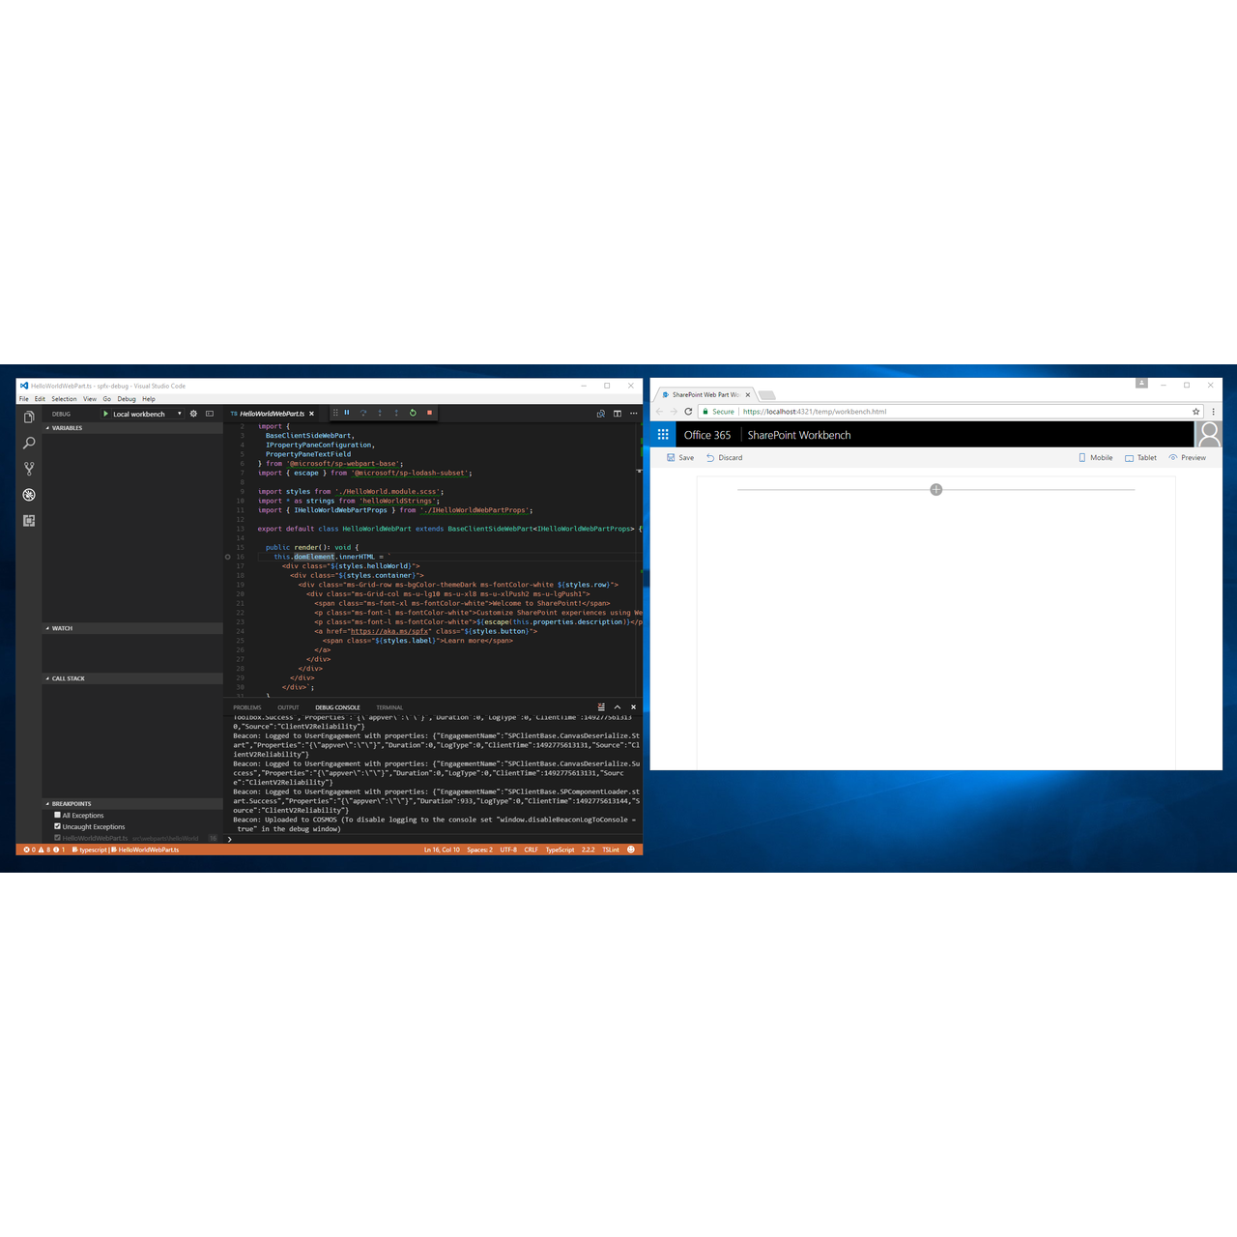This screenshot has width=1237, height=1237.
Task: Select the Debug Console panel tab
Action: point(337,707)
